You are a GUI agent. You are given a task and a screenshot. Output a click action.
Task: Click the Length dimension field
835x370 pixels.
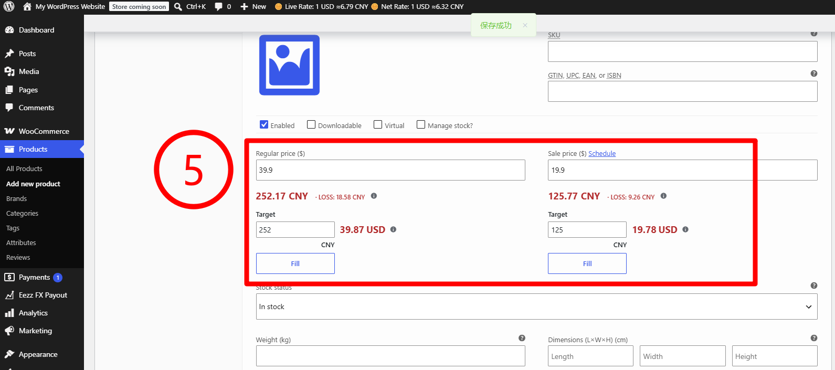[x=590, y=356]
